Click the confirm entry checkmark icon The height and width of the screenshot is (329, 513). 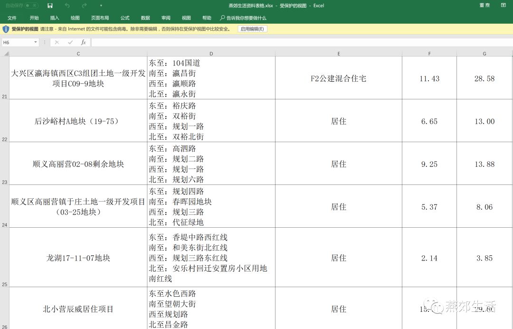(70, 42)
